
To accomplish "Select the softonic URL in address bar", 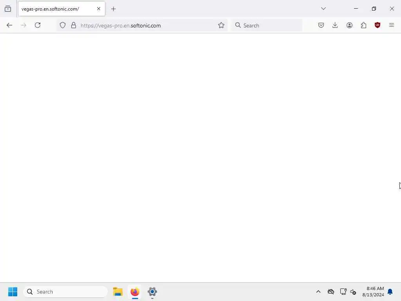I will pos(121,25).
